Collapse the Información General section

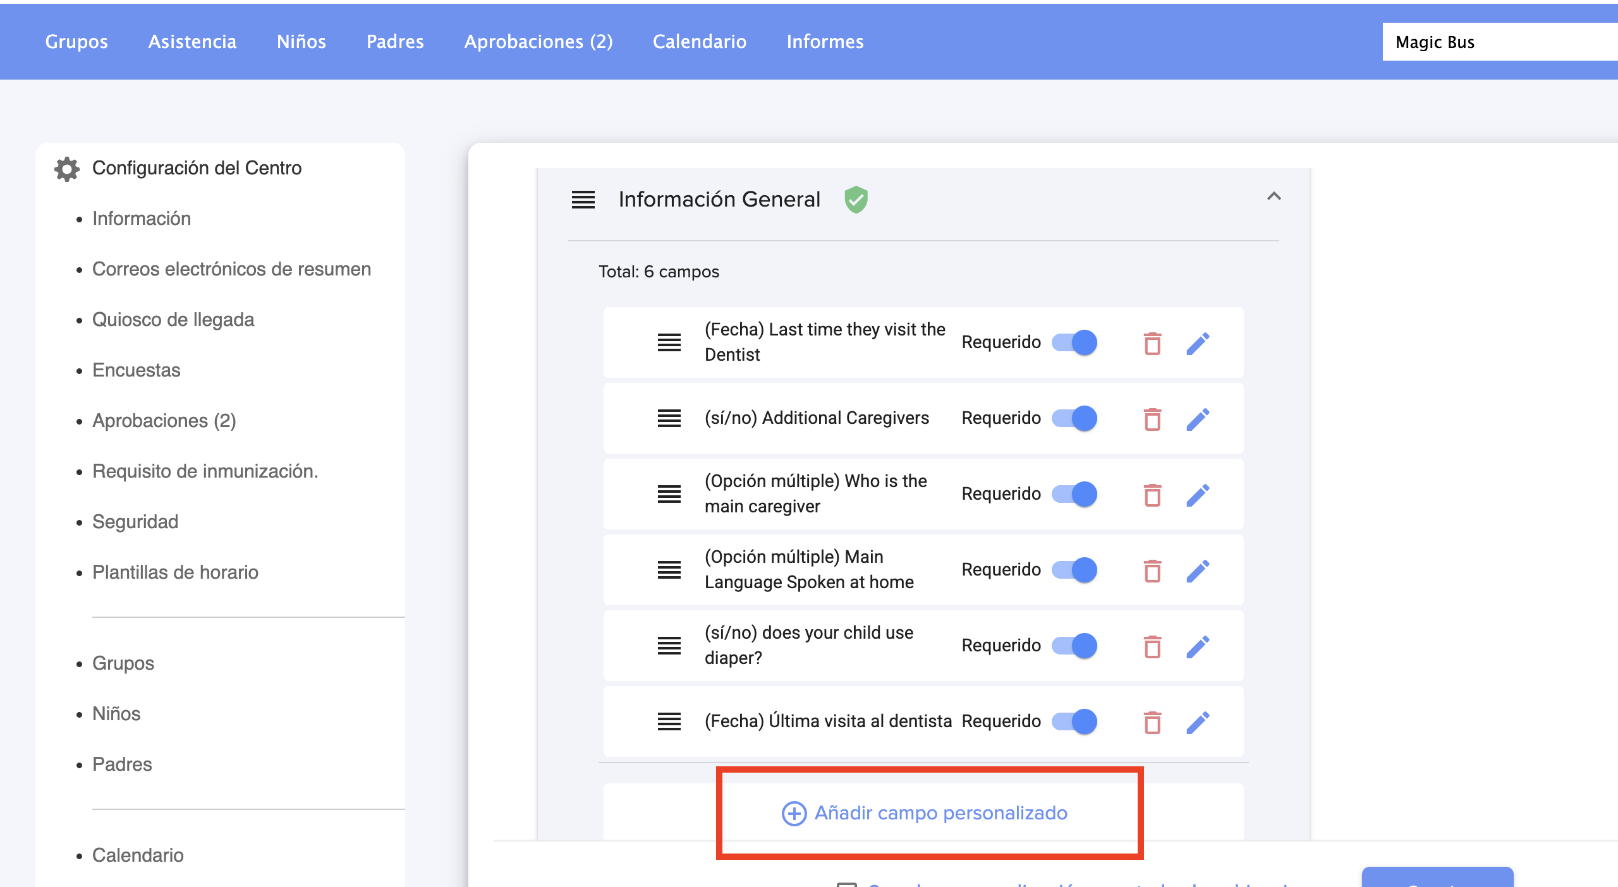click(1274, 196)
